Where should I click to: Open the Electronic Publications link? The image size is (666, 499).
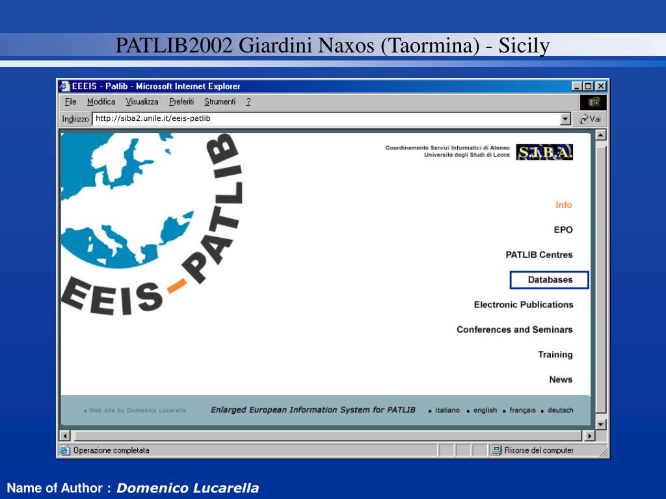click(524, 305)
